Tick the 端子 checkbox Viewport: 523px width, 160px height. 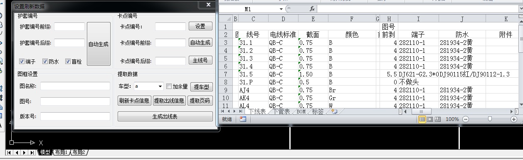[22, 62]
